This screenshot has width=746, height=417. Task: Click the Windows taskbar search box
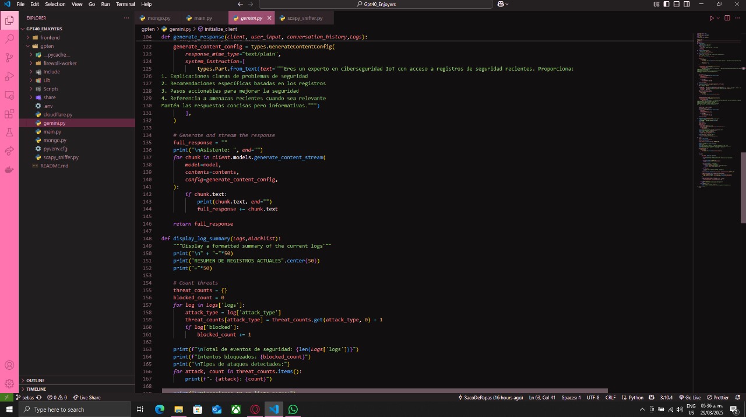tap(75, 409)
